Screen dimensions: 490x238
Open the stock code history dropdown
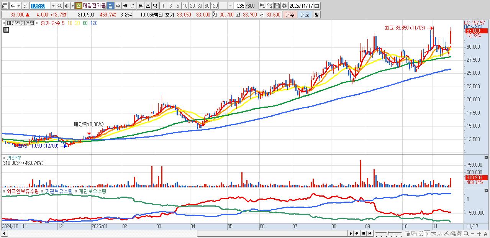pos(53,6)
